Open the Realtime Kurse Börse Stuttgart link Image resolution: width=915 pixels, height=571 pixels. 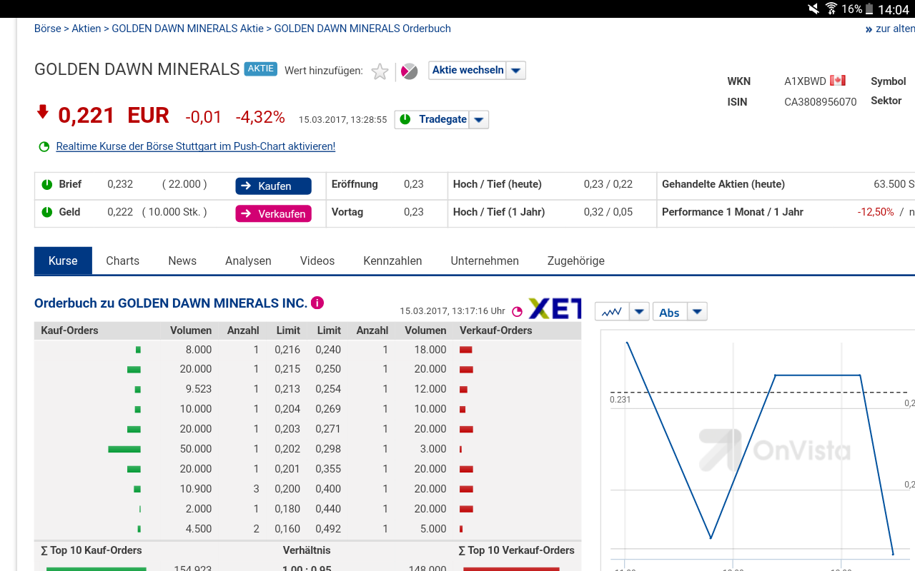[x=195, y=146]
